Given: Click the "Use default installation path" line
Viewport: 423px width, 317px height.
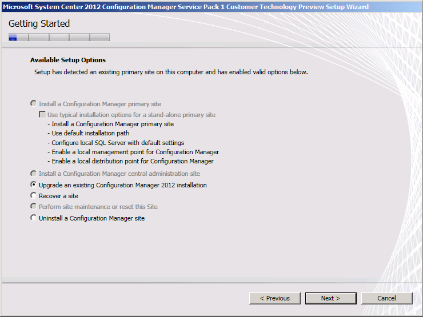Looking at the screenshot, I should (x=89, y=133).
